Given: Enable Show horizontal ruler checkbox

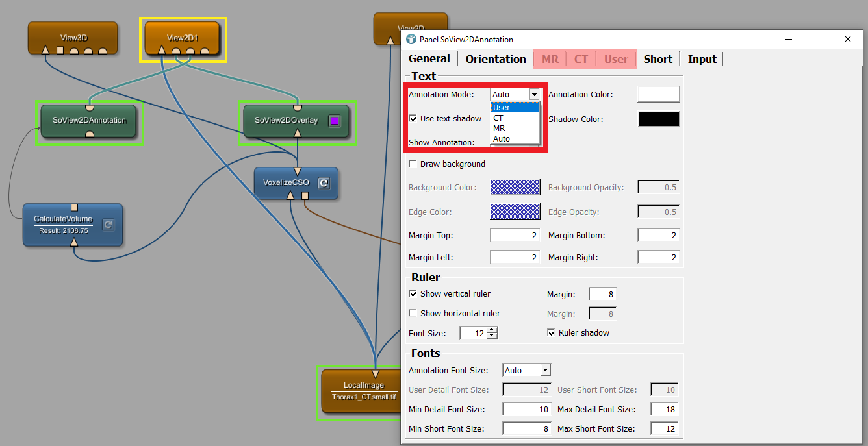Looking at the screenshot, I should (x=413, y=314).
